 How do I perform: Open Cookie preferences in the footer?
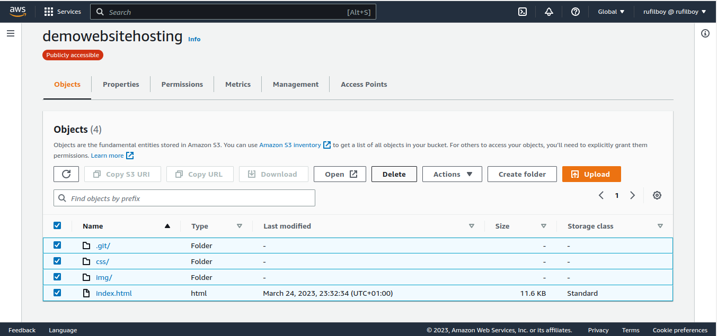click(x=680, y=330)
